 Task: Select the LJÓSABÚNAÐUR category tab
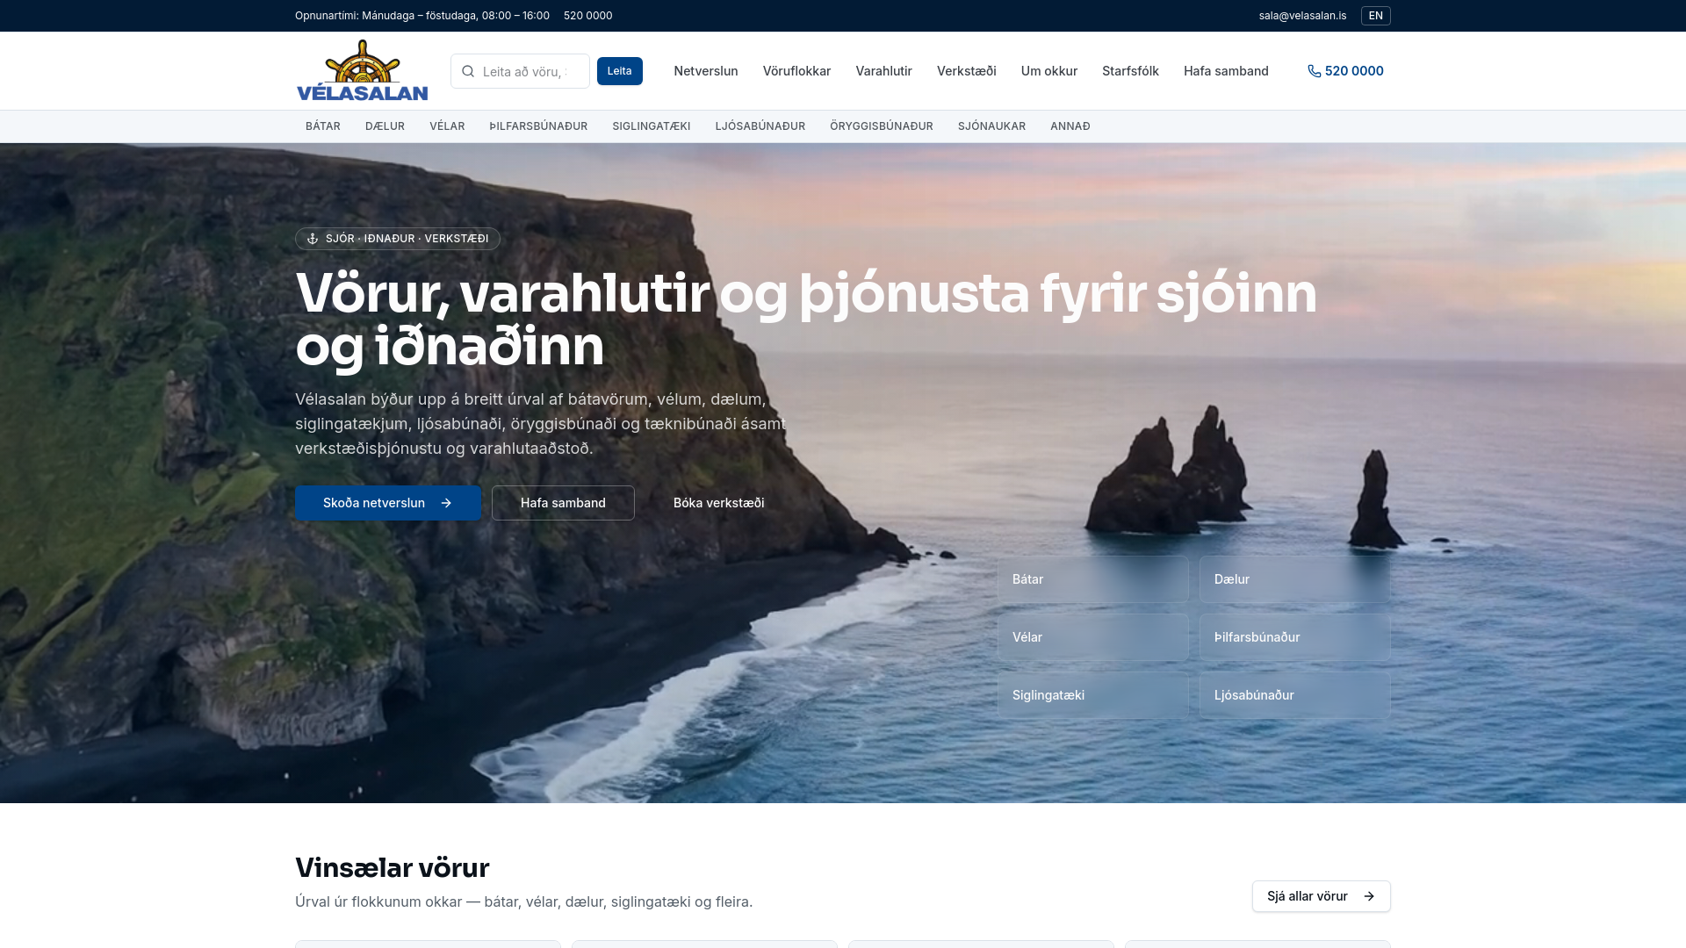(x=760, y=126)
